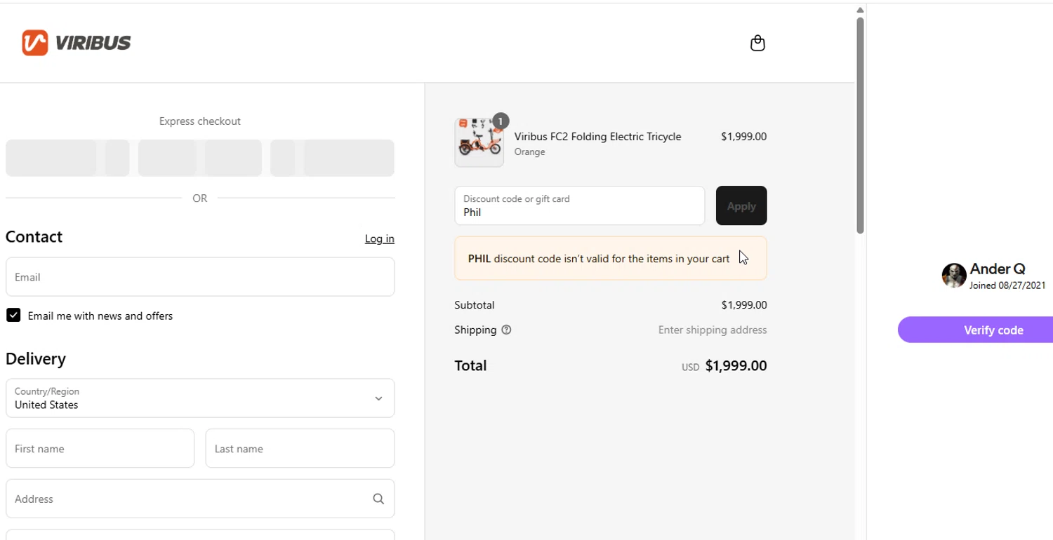The width and height of the screenshot is (1053, 540).
Task: Click the tricycle product thumbnail
Action: [479, 142]
